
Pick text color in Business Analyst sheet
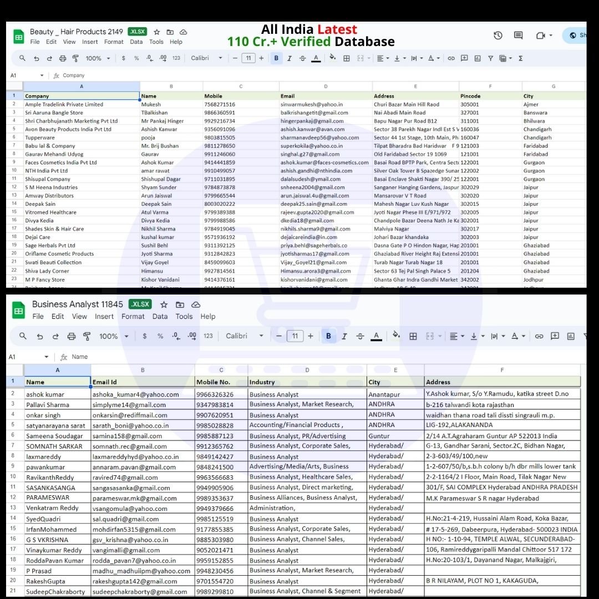[376, 337]
